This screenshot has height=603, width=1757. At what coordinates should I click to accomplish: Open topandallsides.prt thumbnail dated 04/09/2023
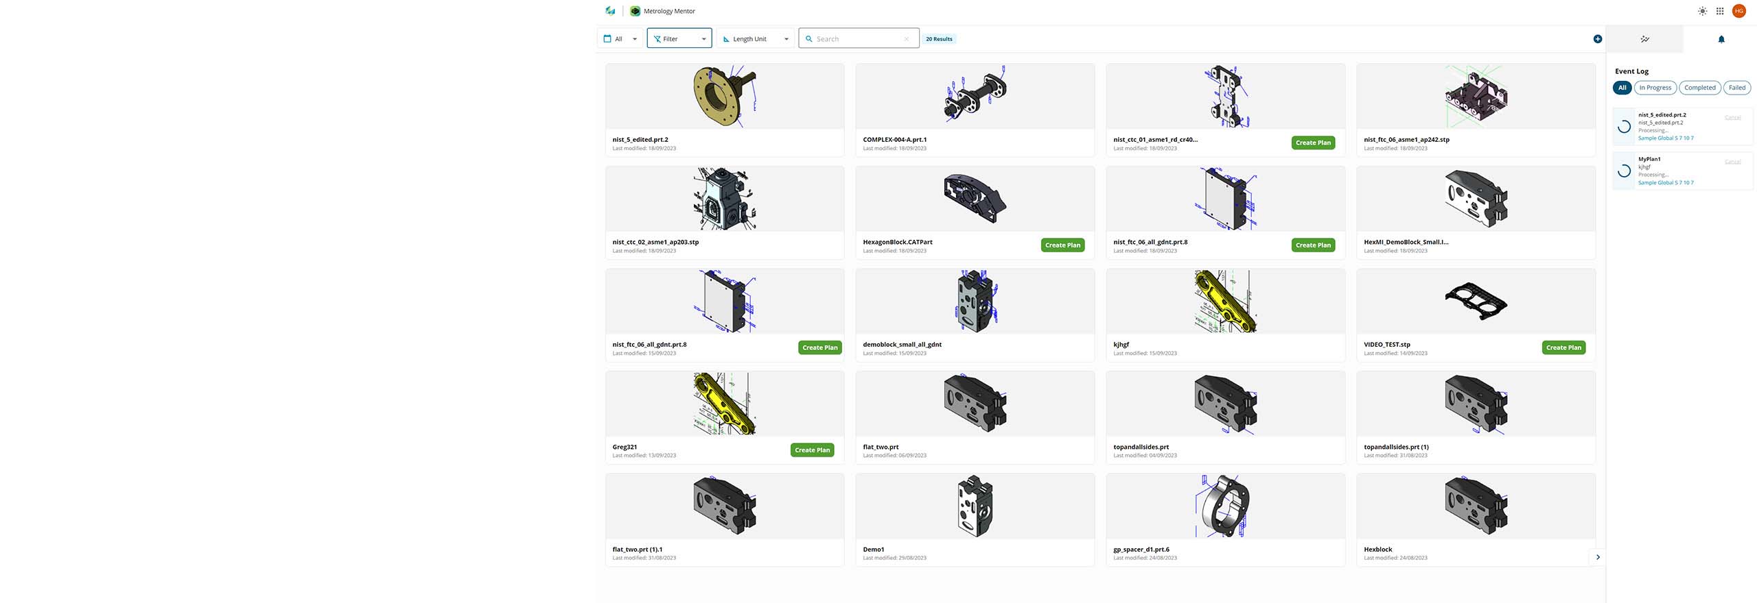[1226, 404]
